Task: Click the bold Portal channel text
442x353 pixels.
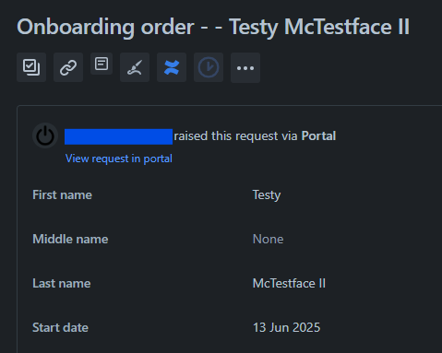Action: (x=318, y=135)
